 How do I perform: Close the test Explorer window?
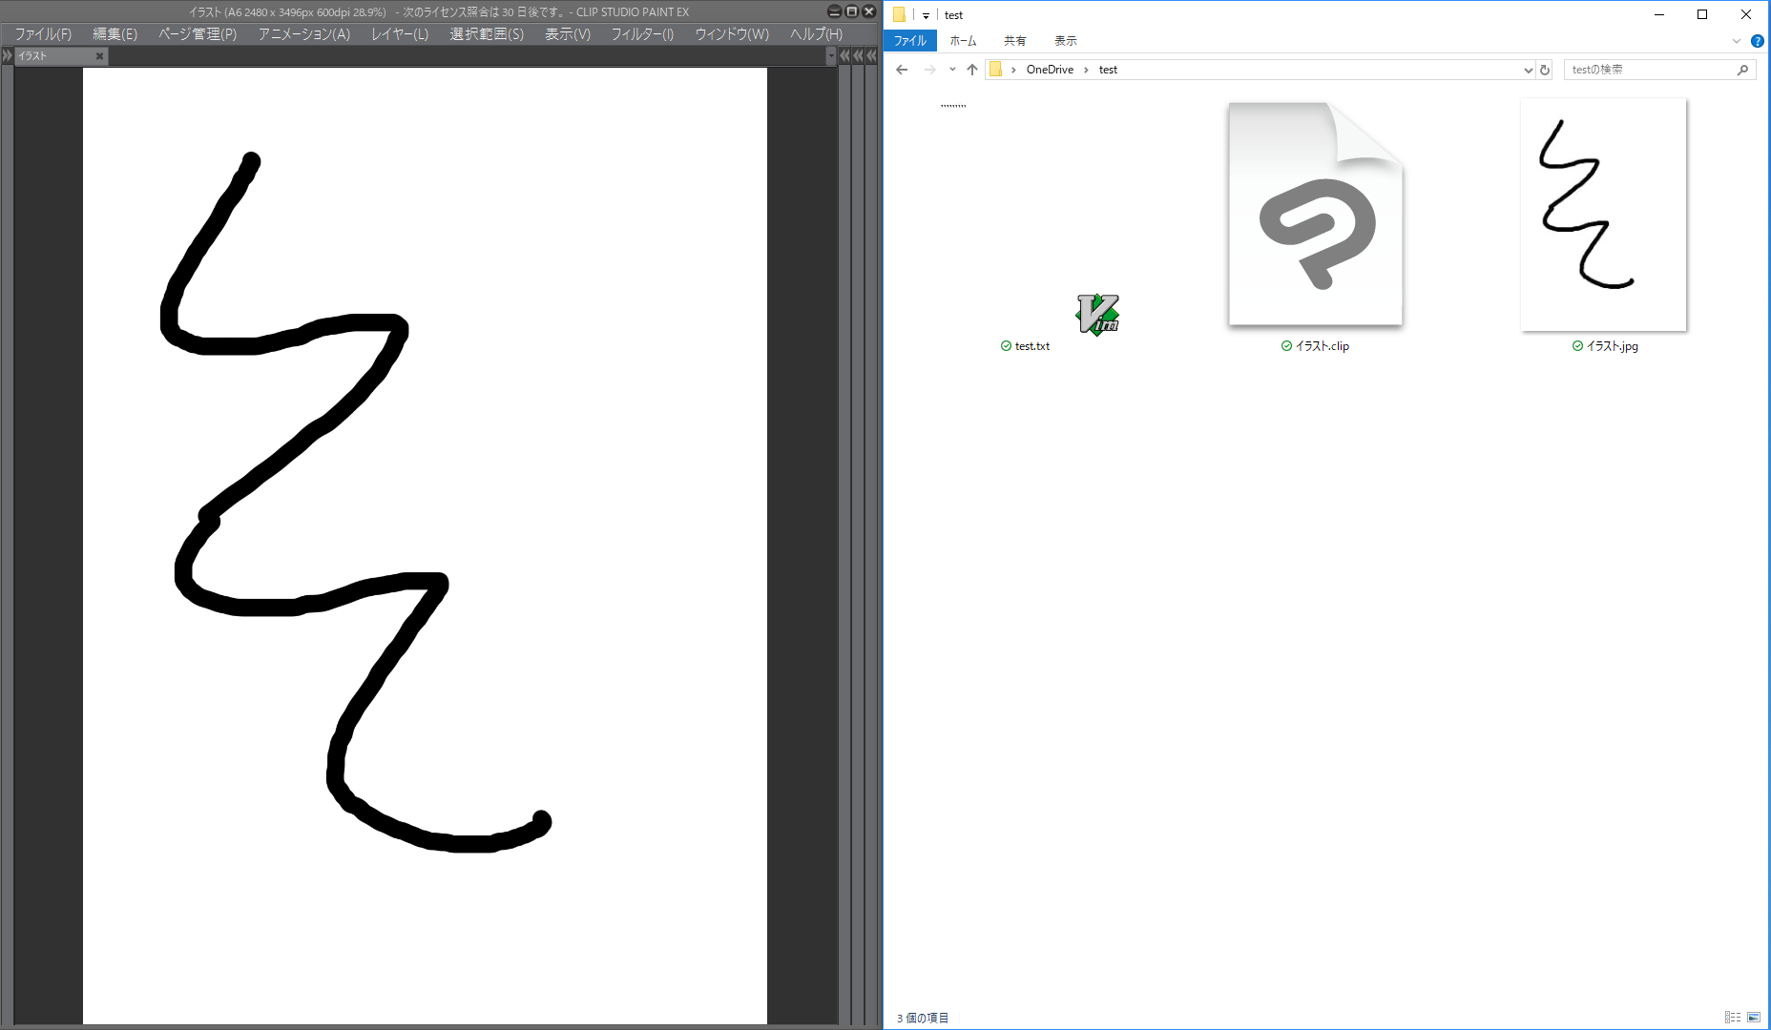[x=1746, y=14]
